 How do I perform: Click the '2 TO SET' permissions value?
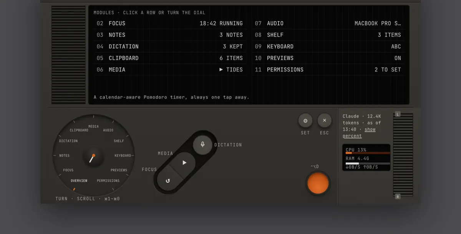click(x=388, y=70)
